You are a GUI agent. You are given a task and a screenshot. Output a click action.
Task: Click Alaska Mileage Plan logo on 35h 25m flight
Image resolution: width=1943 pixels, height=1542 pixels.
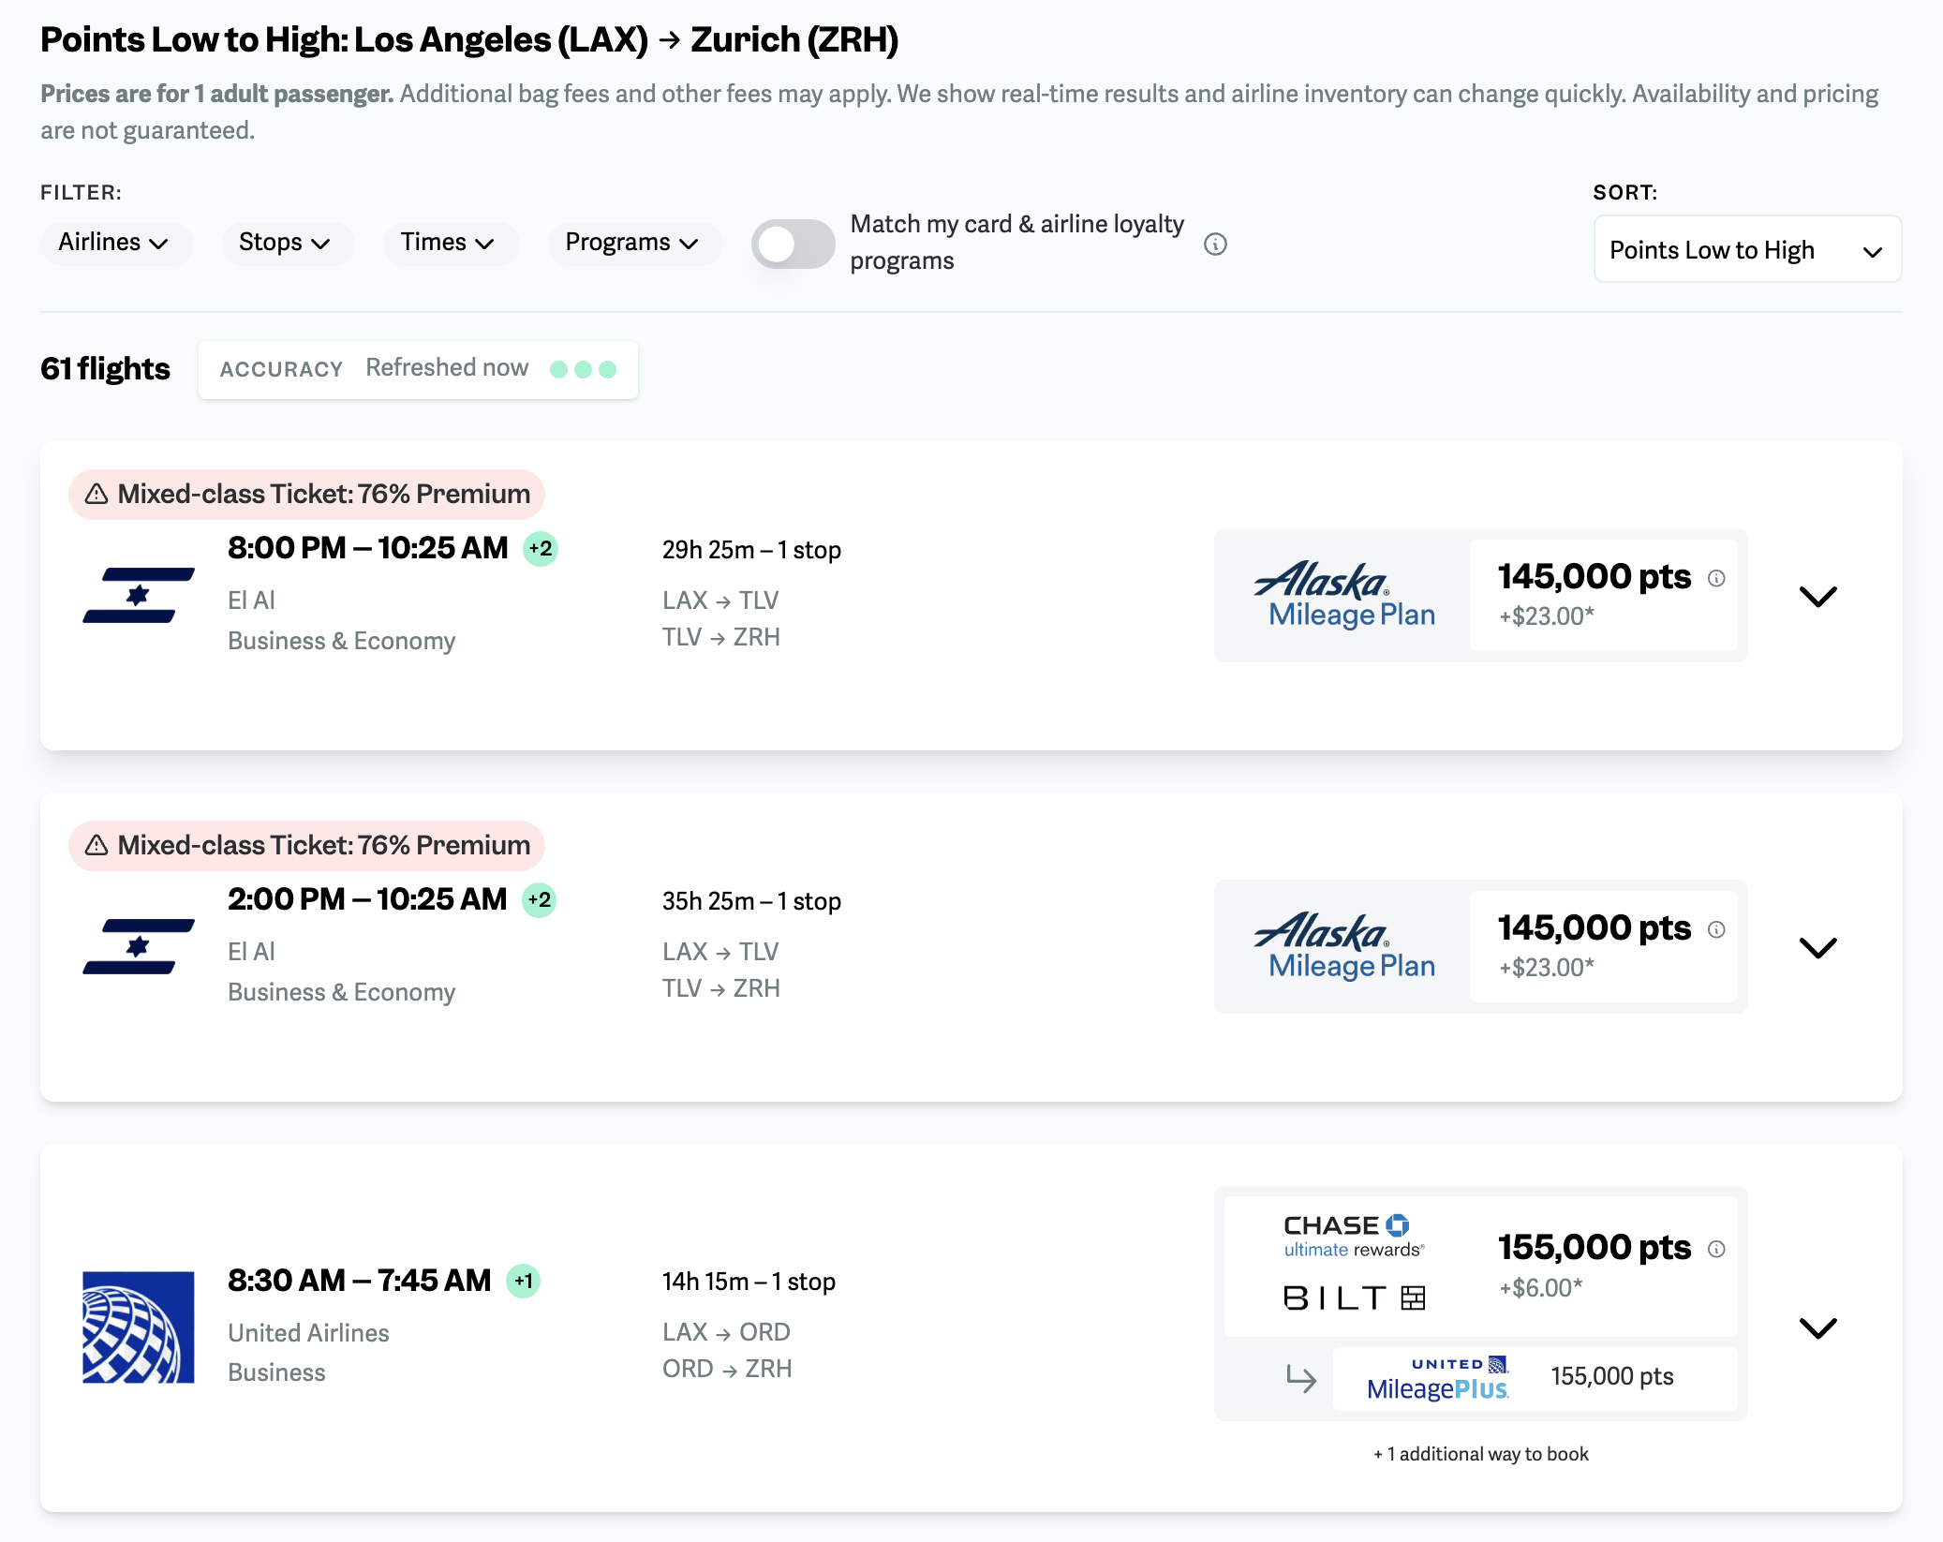[1344, 945]
